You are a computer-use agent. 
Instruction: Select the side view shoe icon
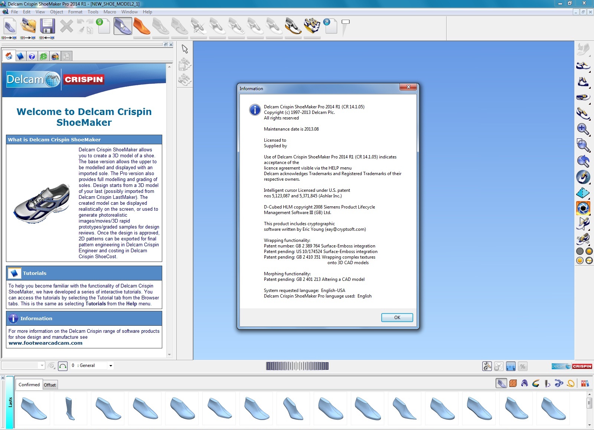tap(583, 66)
